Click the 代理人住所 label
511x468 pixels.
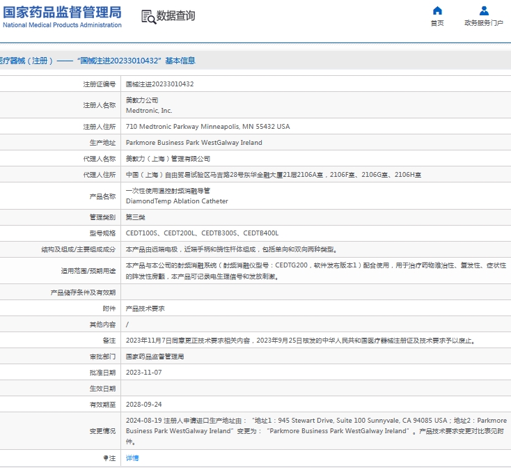[x=99, y=175]
